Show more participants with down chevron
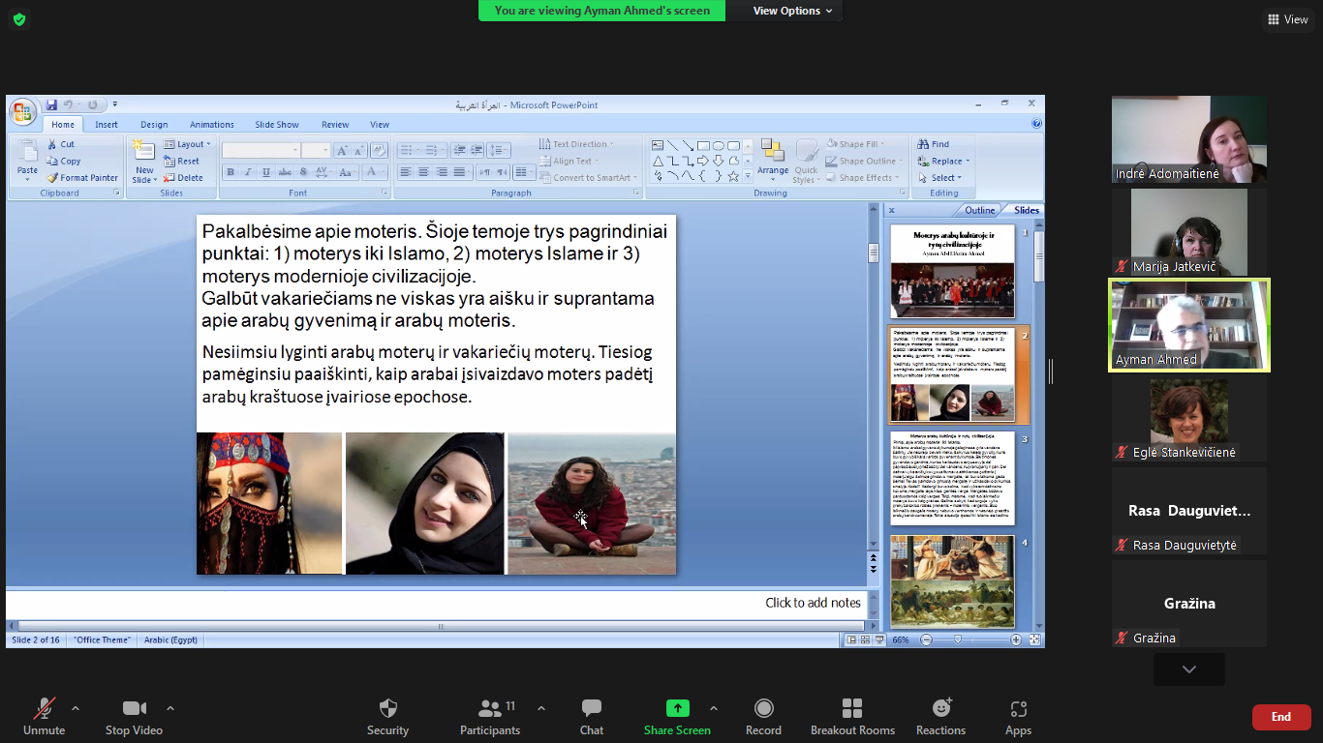 pos(1188,669)
